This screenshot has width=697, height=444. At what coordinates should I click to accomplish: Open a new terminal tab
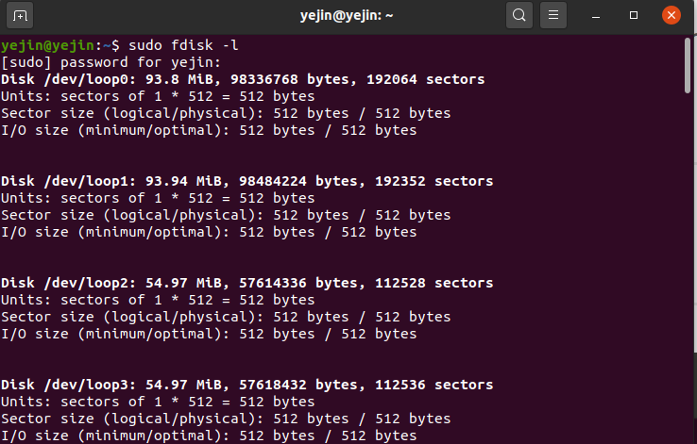click(x=20, y=16)
